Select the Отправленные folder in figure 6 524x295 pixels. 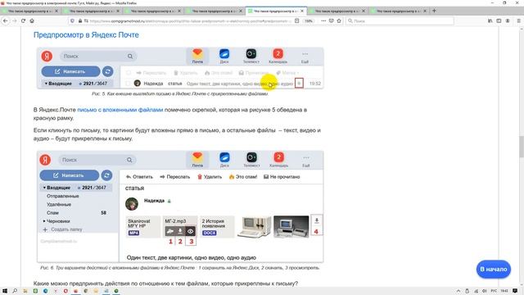(x=62, y=196)
